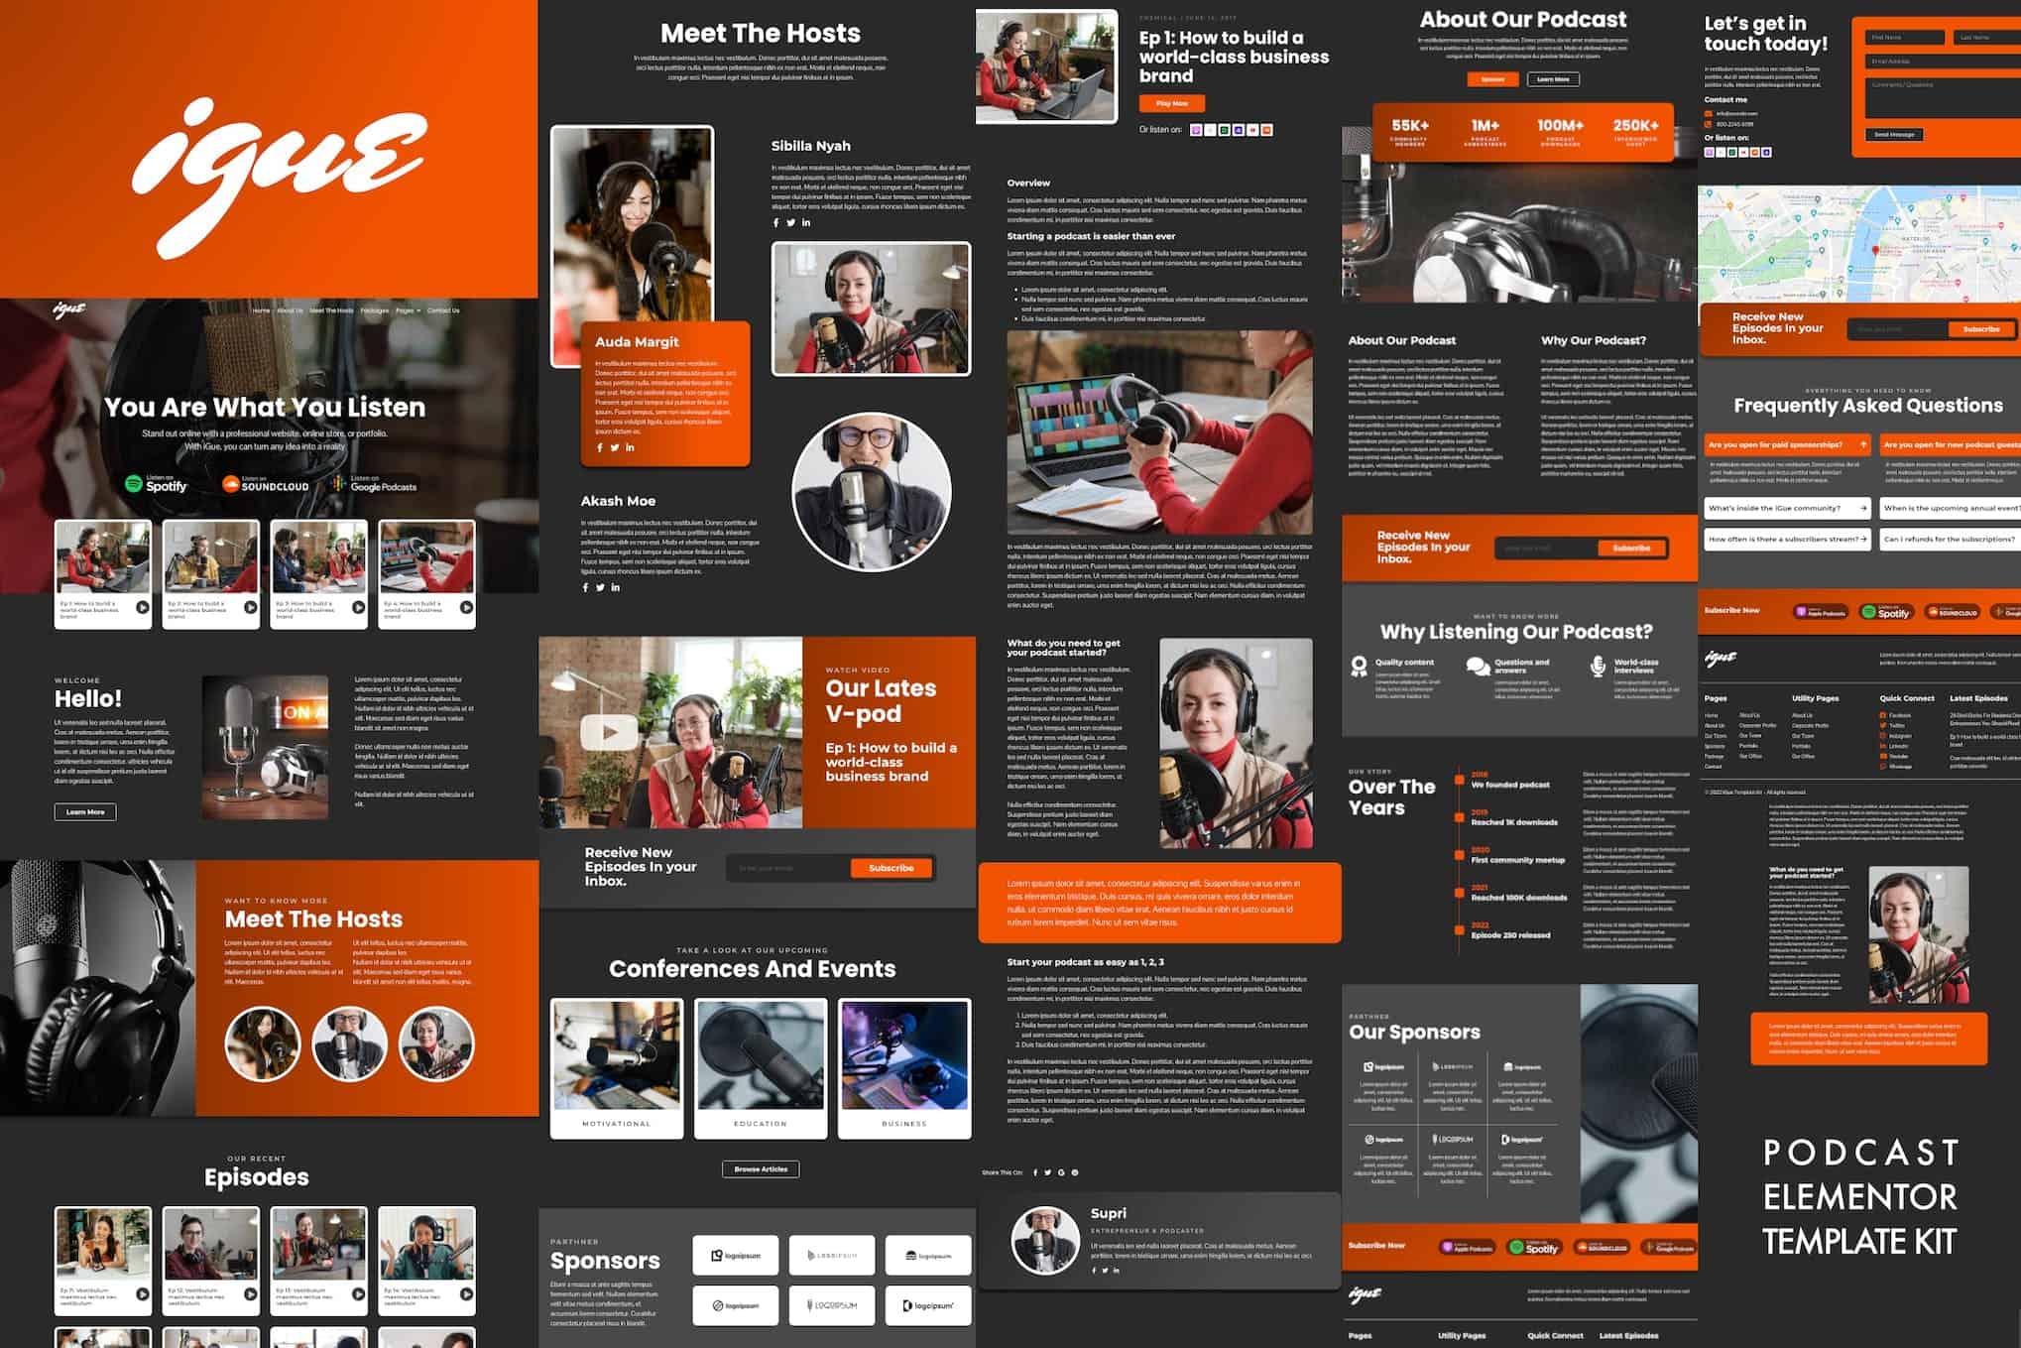Open Sibilla Nyah's Twitter profile icon
Screen dimensions: 2021x1348
(791, 222)
